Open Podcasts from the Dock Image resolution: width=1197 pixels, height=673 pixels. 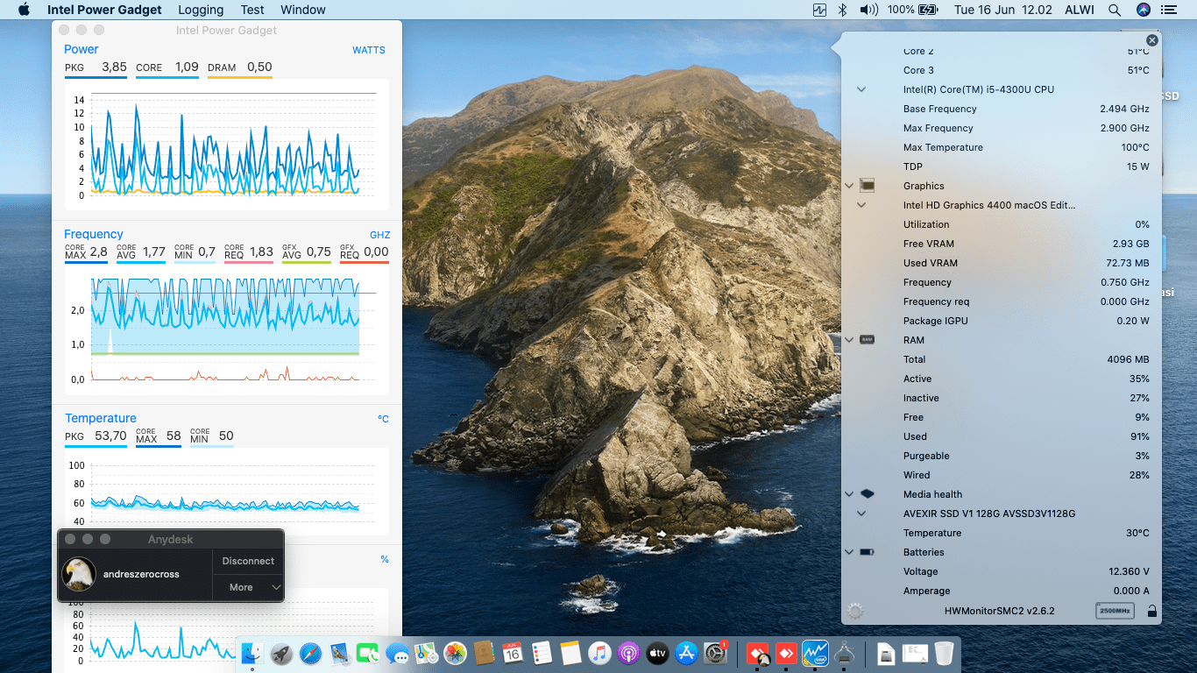pyautogui.click(x=628, y=653)
